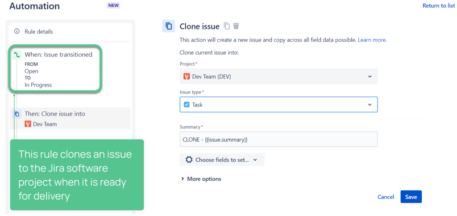
Task: Click the Summary field label
Action: coord(190,127)
